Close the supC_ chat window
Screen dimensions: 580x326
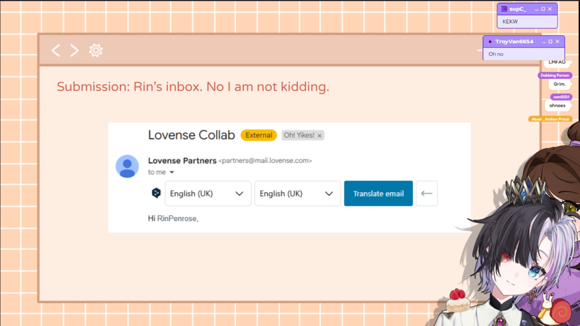click(x=550, y=9)
